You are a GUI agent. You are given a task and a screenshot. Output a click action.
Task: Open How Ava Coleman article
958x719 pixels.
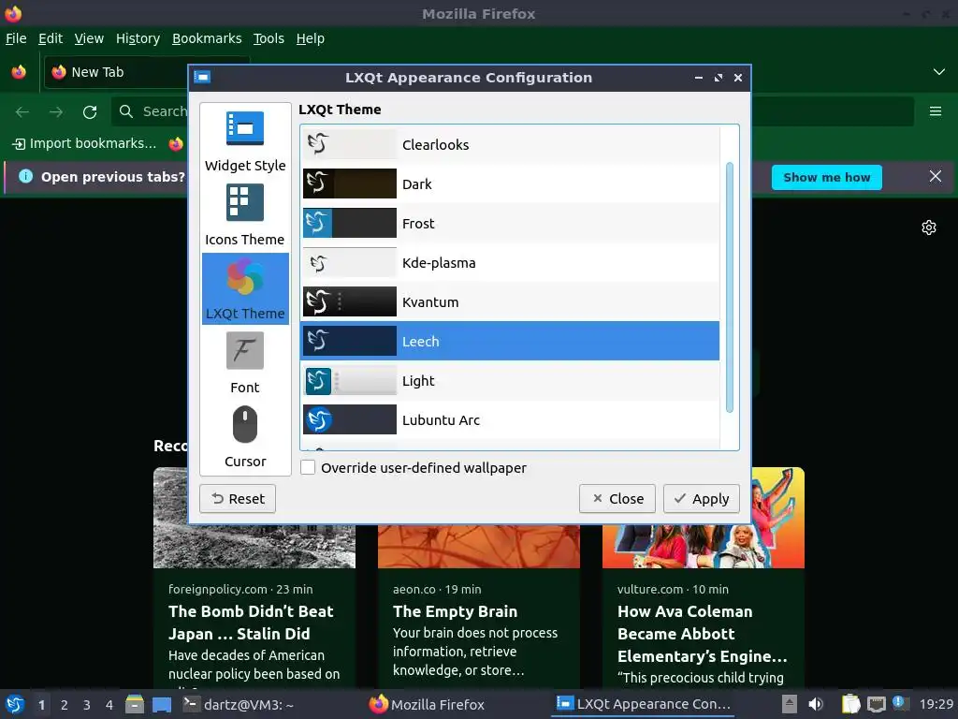click(703, 634)
